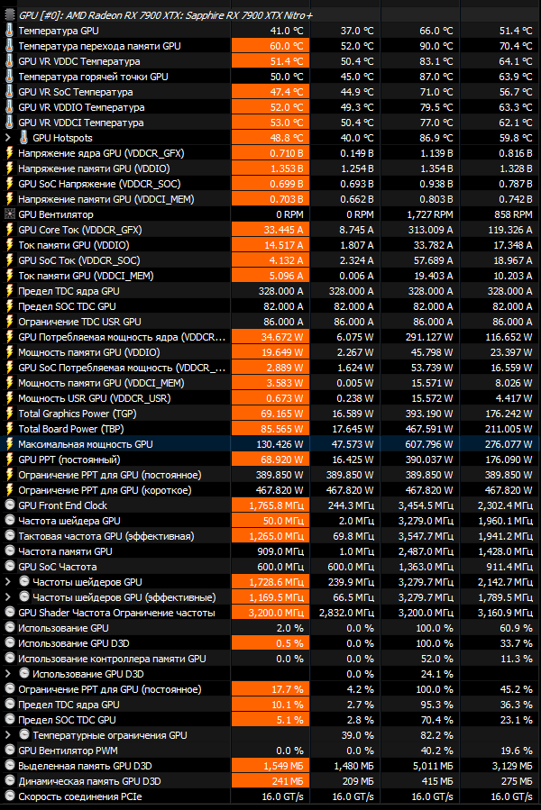Select the Напряжение памяти GPU (VDDIO) row label

click(x=94, y=168)
